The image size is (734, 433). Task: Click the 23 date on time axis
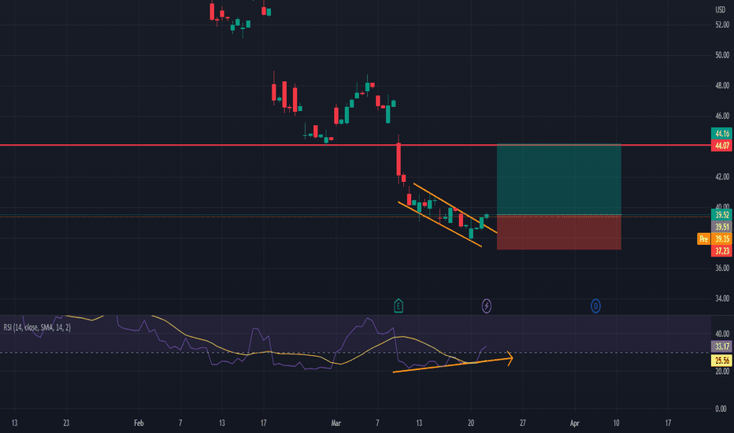[x=66, y=424]
